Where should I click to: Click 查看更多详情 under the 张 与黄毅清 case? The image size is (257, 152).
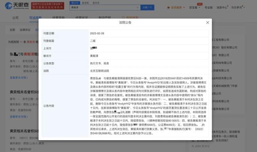click(x=19, y=77)
